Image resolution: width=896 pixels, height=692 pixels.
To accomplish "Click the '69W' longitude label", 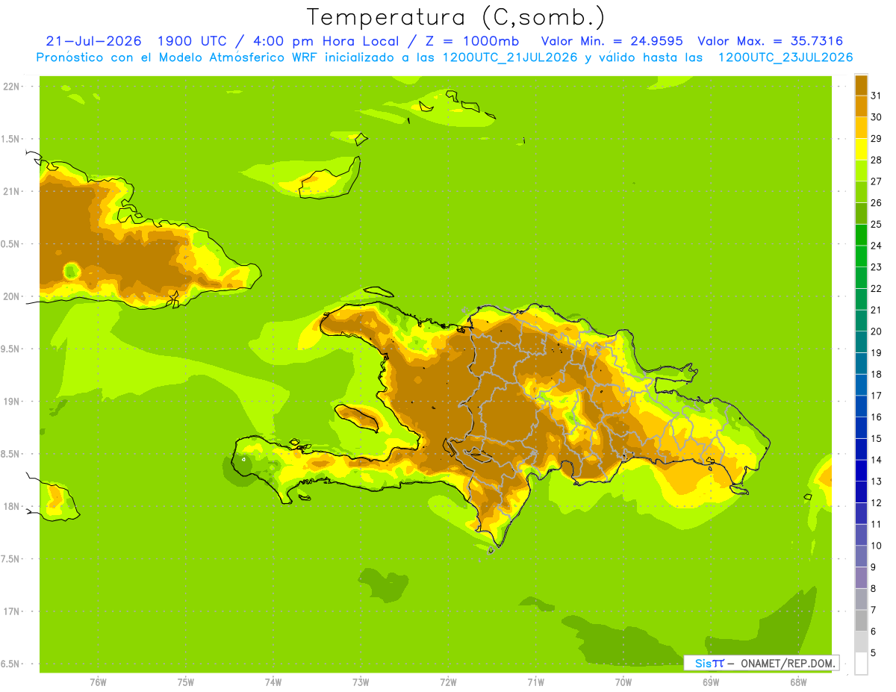I will pos(711,682).
